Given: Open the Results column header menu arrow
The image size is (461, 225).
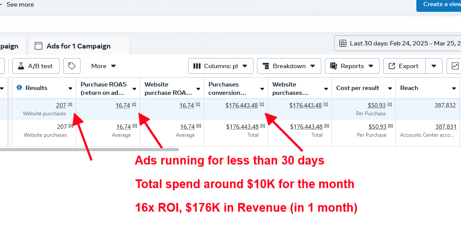Looking at the screenshot, I should coord(70,89).
